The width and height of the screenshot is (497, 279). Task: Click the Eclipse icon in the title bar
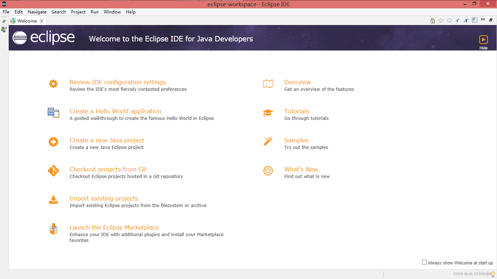coord(4,4)
